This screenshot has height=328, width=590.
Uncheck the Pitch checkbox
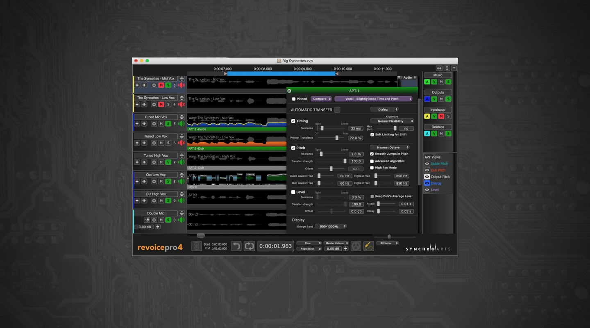[293, 148]
